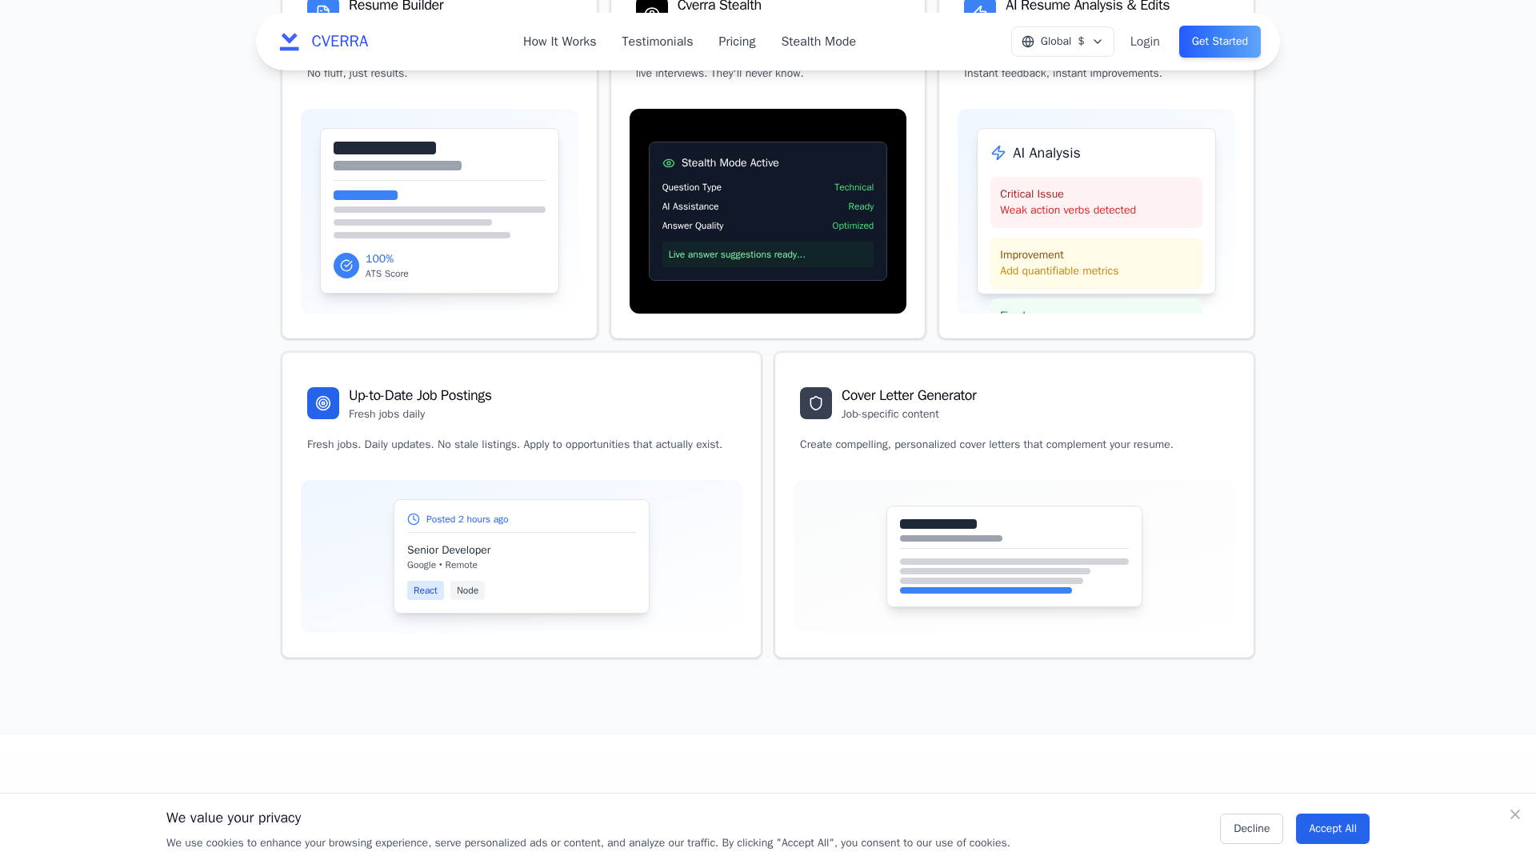Select the Stealth Mode nav item
This screenshot has width=1536, height=864.
818,42
